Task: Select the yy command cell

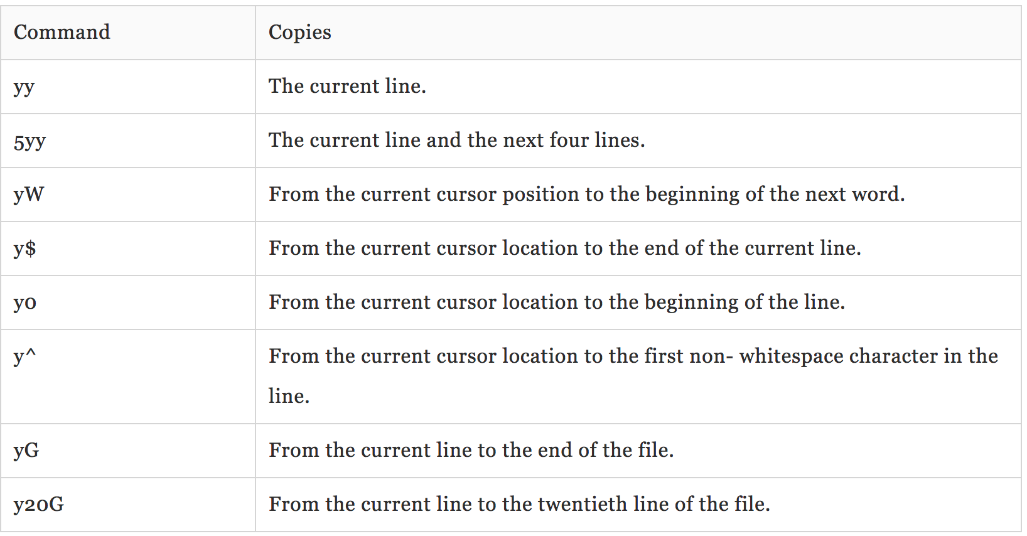Action: tap(24, 87)
